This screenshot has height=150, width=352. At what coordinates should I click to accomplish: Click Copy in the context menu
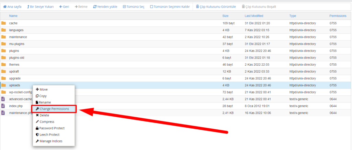(43, 96)
